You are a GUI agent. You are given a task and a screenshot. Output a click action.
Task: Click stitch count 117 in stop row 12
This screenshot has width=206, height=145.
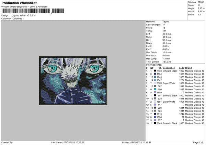point(160,105)
